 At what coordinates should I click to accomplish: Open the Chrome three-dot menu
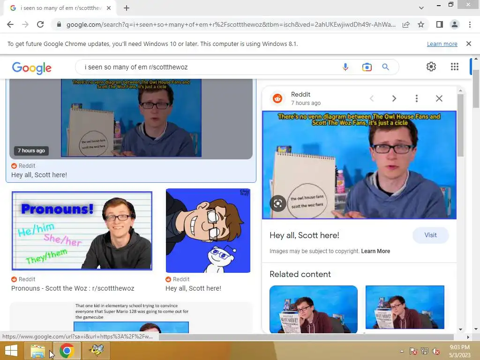click(470, 24)
